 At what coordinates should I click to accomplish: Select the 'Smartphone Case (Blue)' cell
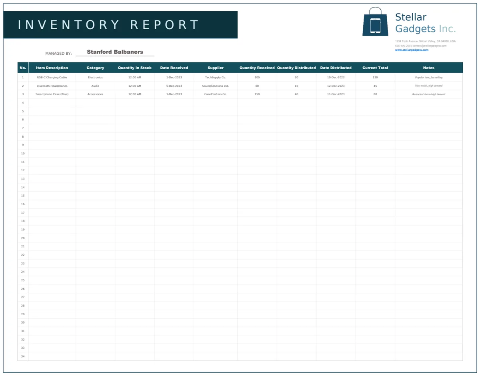[52, 94]
